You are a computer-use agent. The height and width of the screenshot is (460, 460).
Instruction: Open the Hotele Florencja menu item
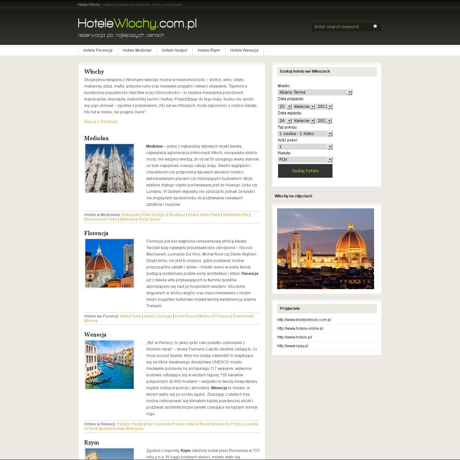click(x=98, y=50)
